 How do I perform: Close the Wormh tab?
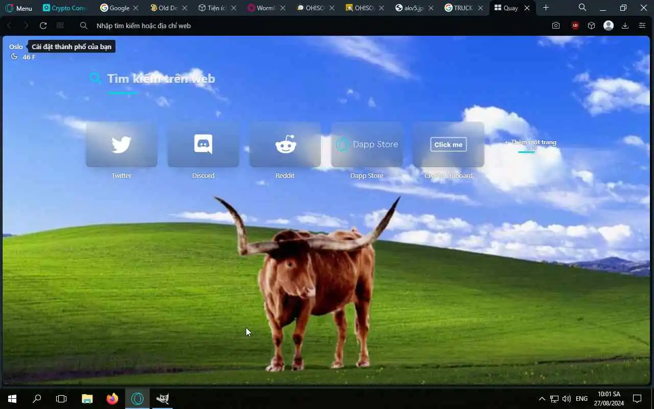tap(283, 8)
